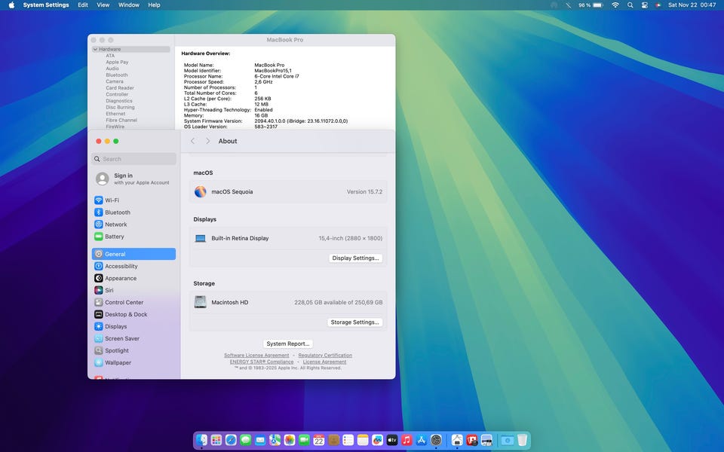Collapse the Hardware tree in System Report

click(95, 50)
